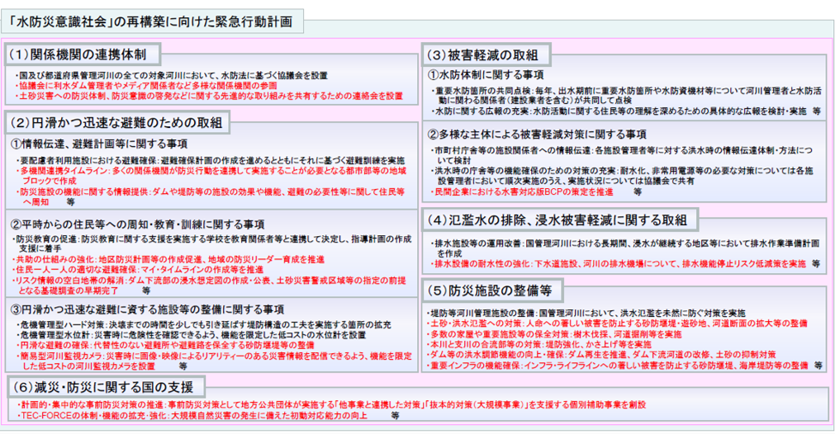
Task: Click the line 水防に関する広報の充実
Action: point(619,111)
